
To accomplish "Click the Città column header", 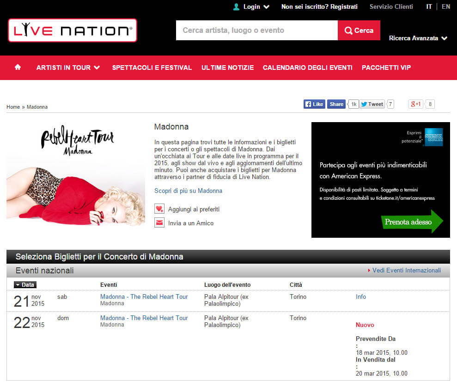I will click(x=296, y=284).
